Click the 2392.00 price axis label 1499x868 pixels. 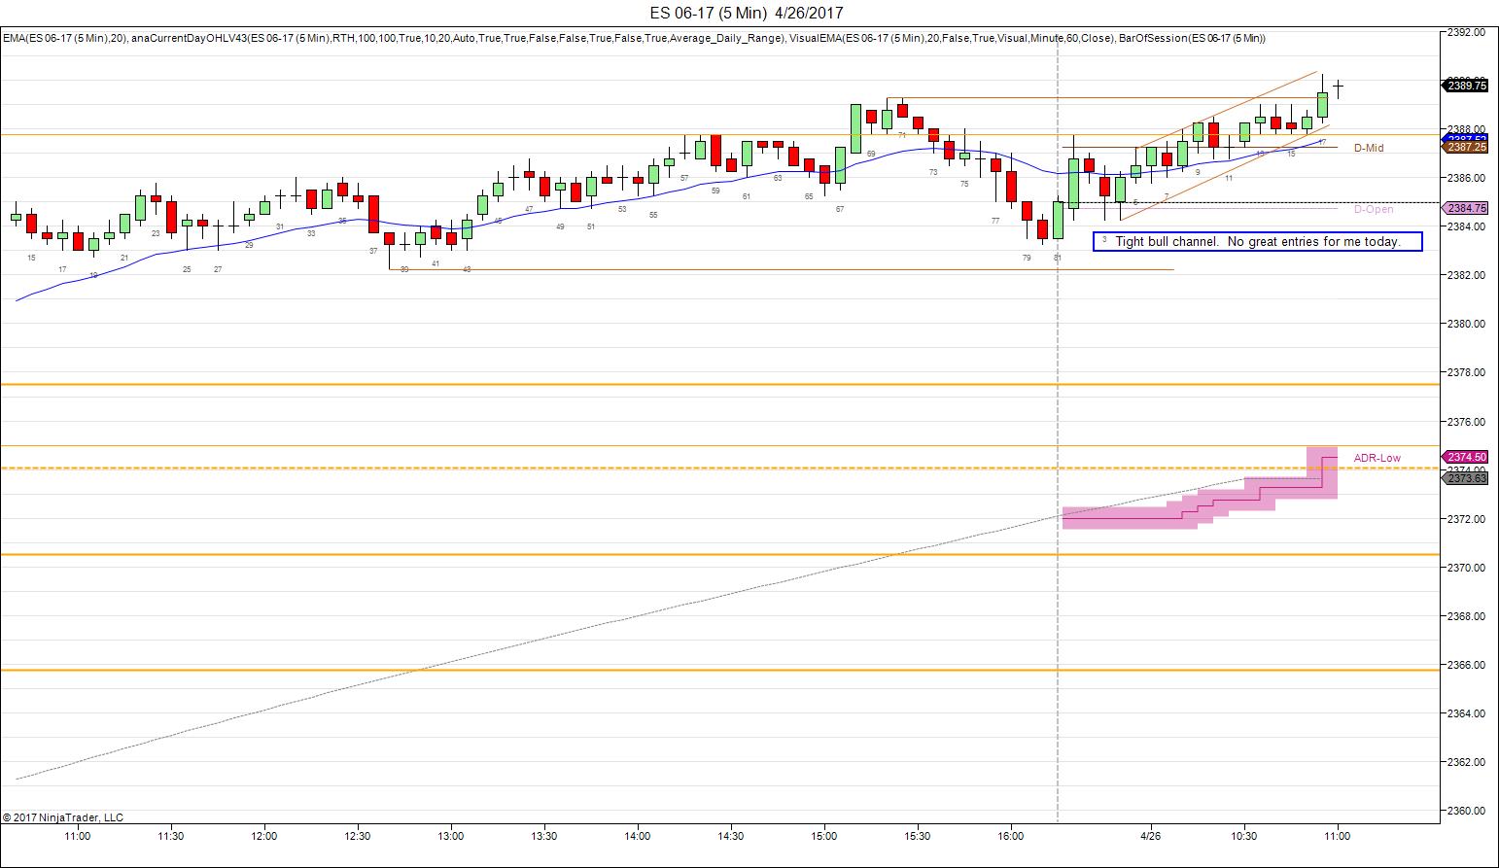tap(1466, 32)
